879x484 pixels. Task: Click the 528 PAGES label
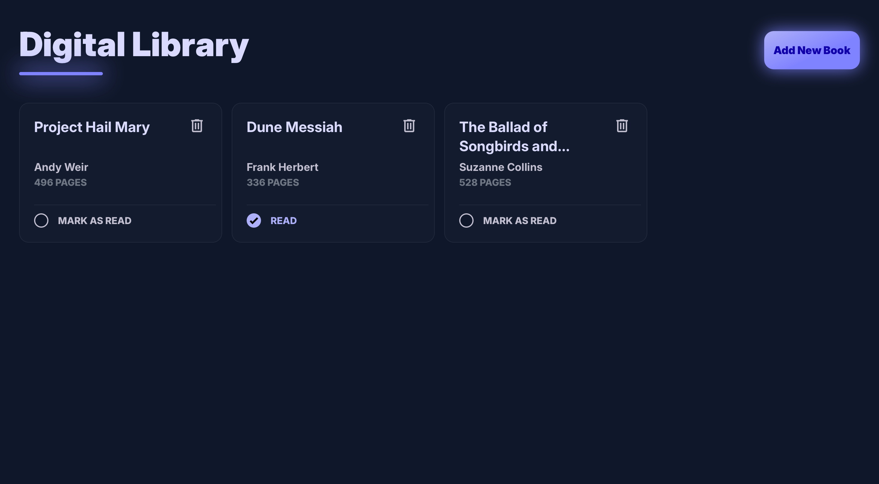(485, 183)
